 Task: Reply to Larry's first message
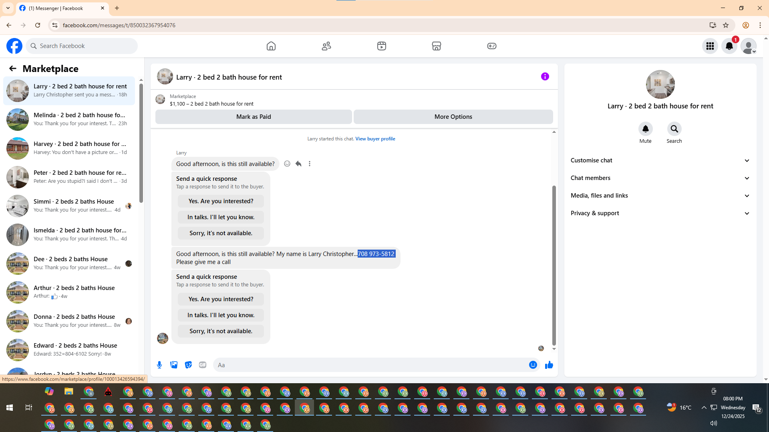tap(298, 164)
